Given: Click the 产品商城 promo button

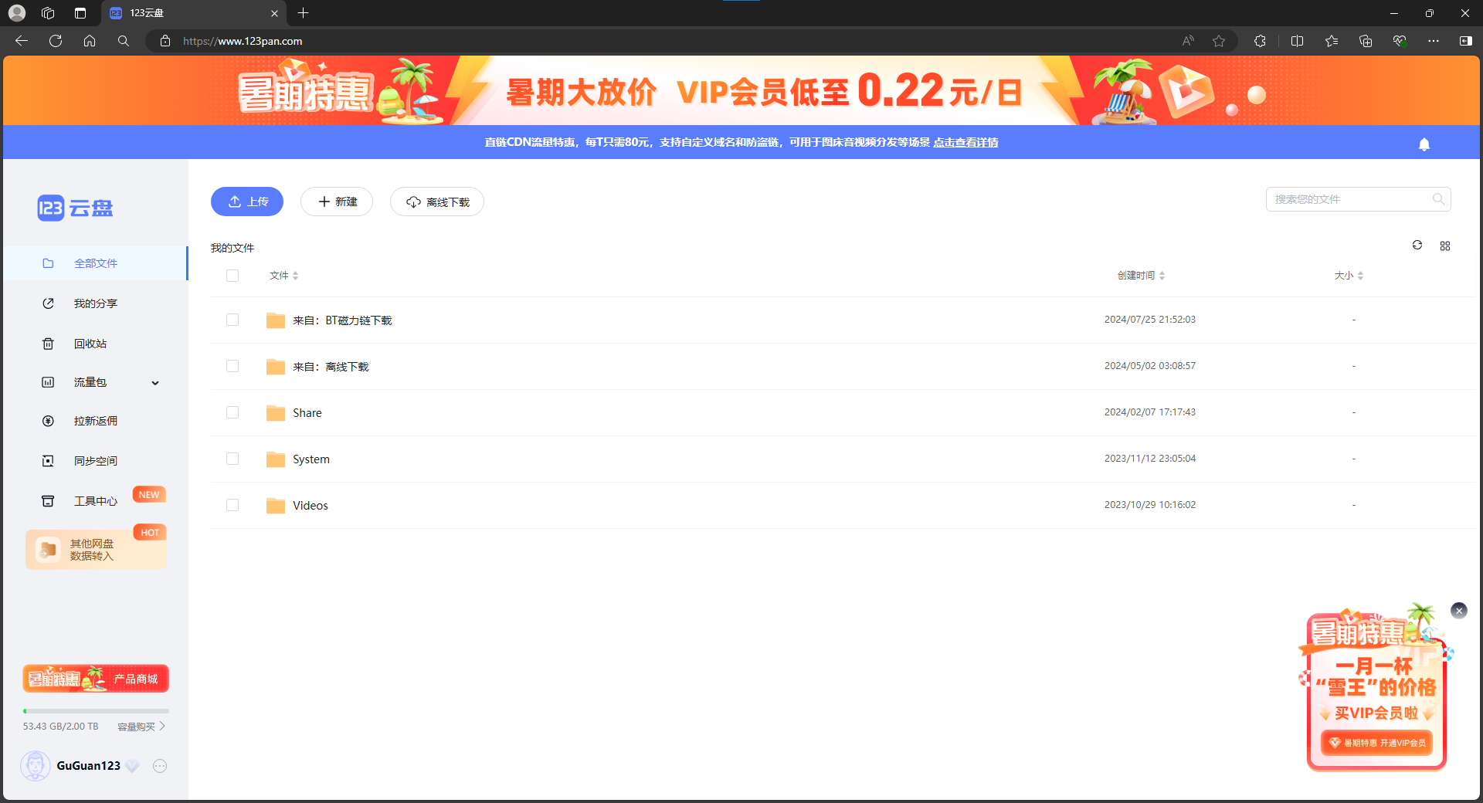Looking at the screenshot, I should pyautogui.click(x=96, y=679).
